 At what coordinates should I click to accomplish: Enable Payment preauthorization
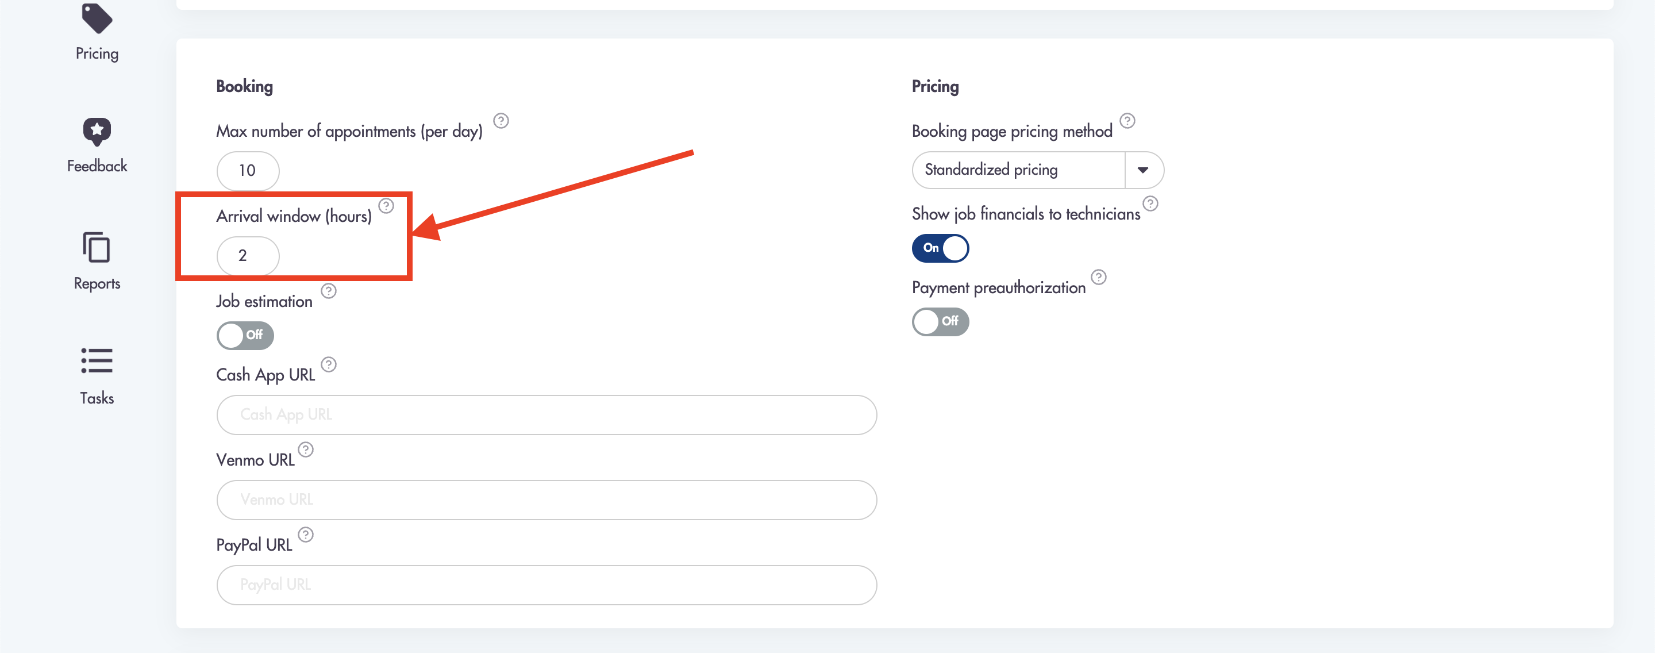[x=940, y=322]
